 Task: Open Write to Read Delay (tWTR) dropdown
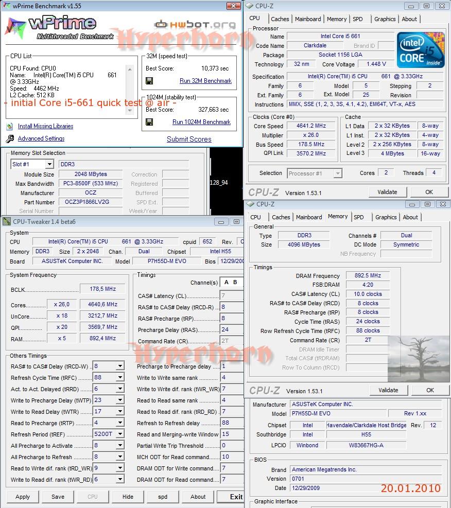coord(120,411)
